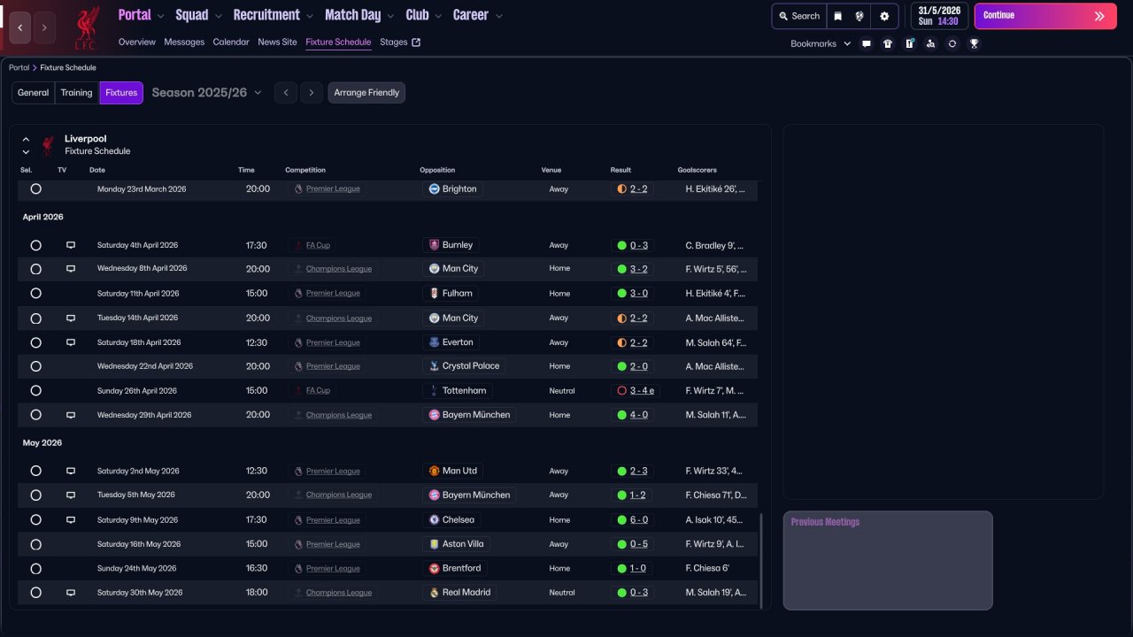Open the globe world icon
This screenshot has height=637, width=1133.
click(x=859, y=16)
